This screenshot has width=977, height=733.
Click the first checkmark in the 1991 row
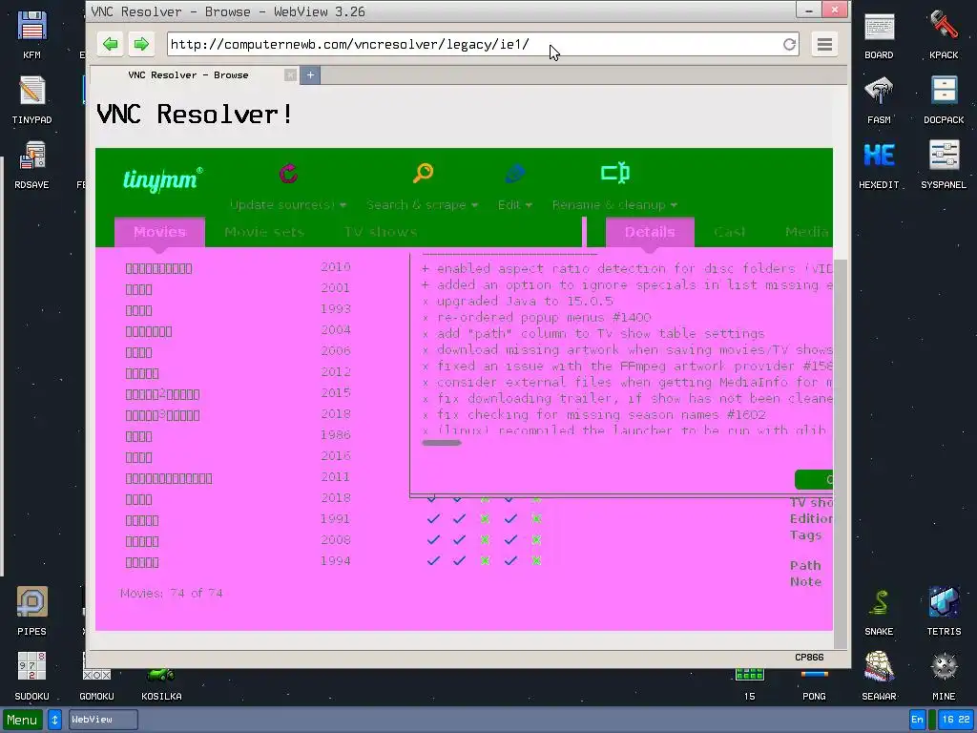(x=434, y=518)
